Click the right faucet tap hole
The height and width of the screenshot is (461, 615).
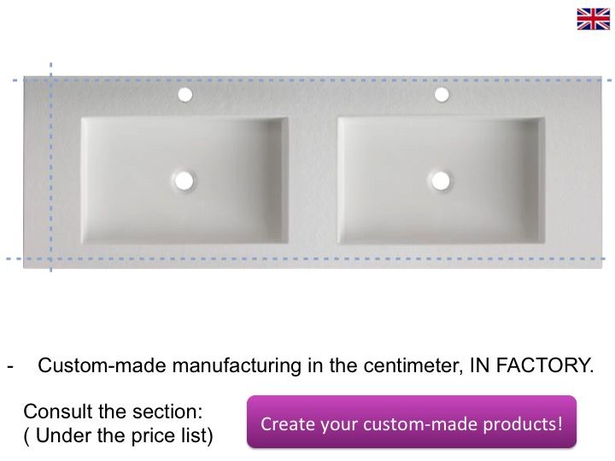click(442, 94)
